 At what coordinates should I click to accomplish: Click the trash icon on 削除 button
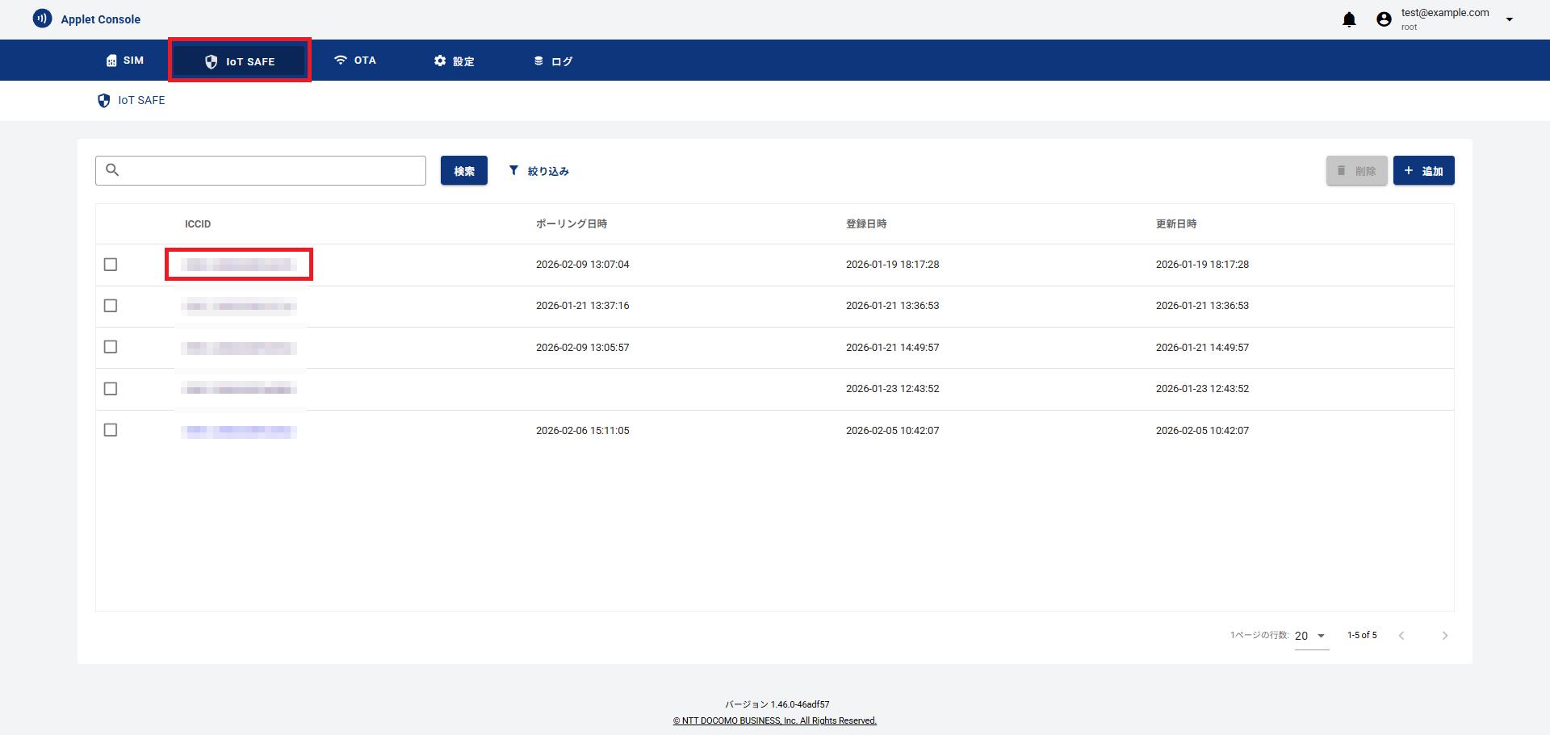point(1342,170)
